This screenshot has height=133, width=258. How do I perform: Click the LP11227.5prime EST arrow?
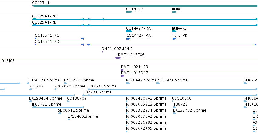click(65, 83)
